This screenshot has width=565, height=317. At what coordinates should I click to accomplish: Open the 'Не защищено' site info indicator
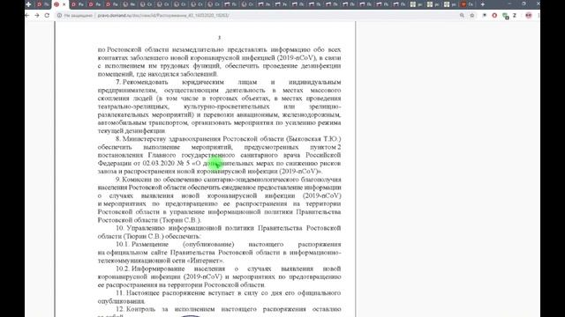pos(75,16)
